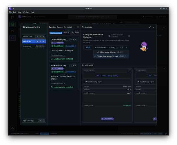
Task: Select Show All filter
Action: (x=66, y=33)
